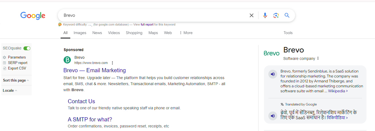Play the Hindi translation audio
The height and width of the screenshot is (131, 375).
(x=273, y=116)
